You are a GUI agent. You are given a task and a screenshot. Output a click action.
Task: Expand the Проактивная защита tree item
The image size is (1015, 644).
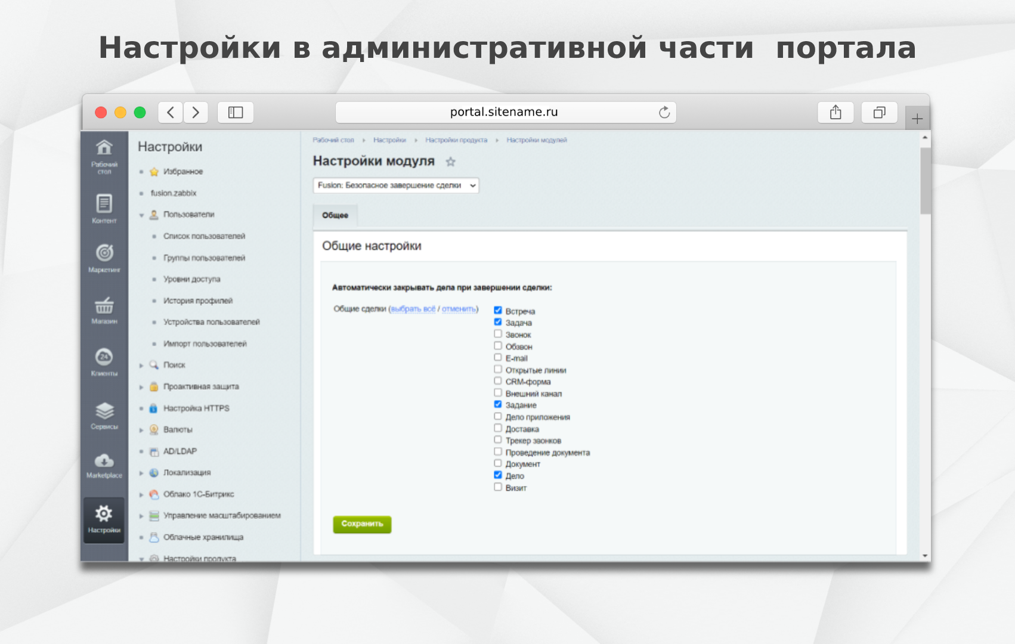(x=142, y=387)
